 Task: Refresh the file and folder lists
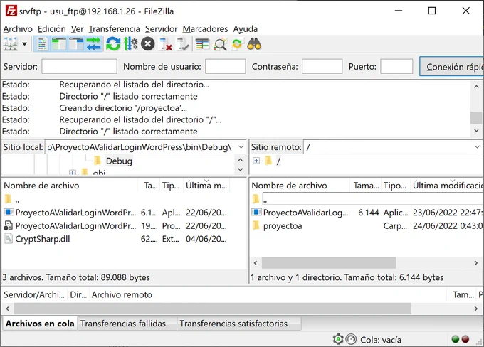click(x=113, y=44)
